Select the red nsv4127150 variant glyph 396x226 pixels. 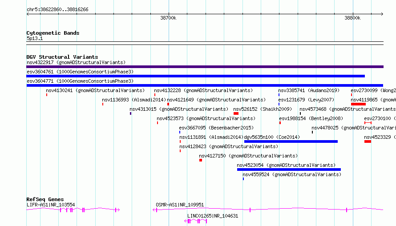point(201,160)
